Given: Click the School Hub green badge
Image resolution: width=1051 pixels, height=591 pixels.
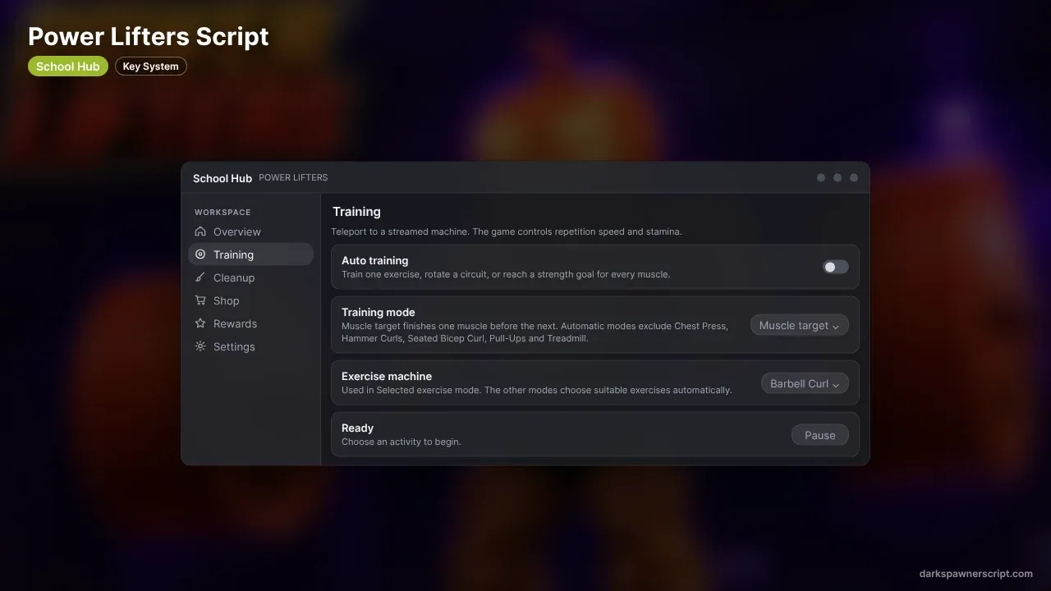Looking at the screenshot, I should (x=68, y=66).
